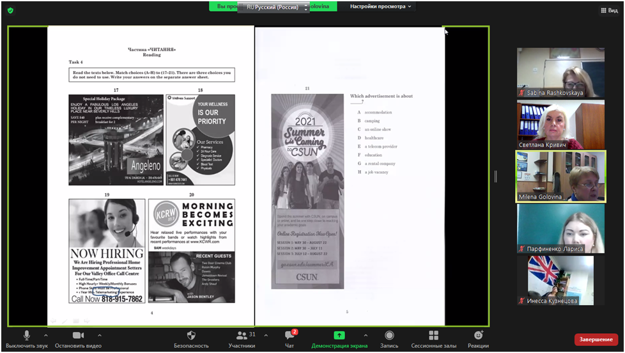This screenshot has height=353, width=625.
Task: Expand screen share options arrow
Action: [366, 336]
